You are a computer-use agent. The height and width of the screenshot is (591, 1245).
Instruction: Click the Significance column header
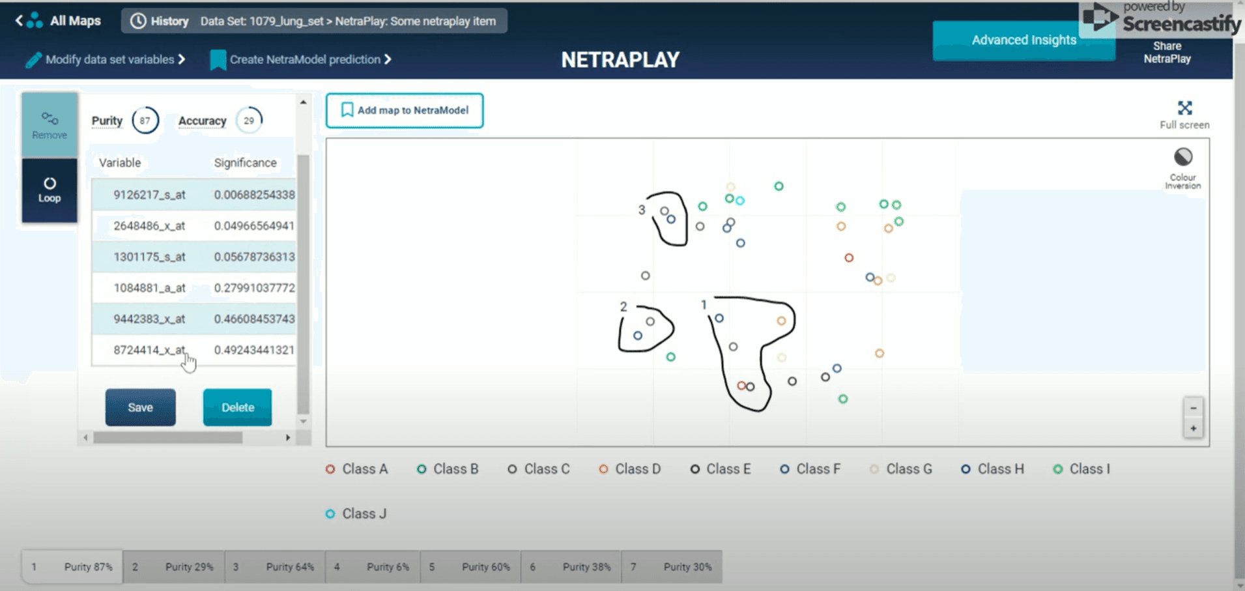(245, 163)
